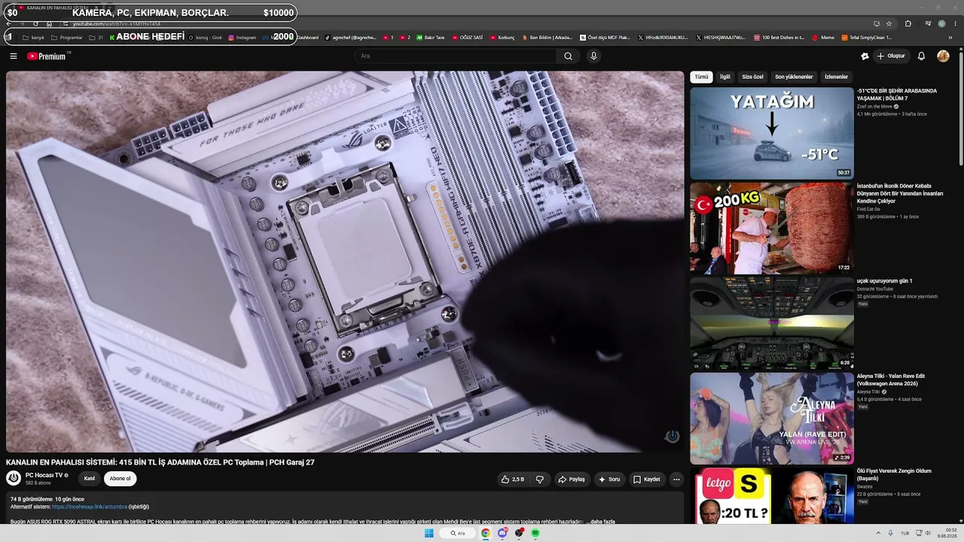Expand the overflow bookmarks chevron
The image size is (964, 542).
tap(950, 37)
